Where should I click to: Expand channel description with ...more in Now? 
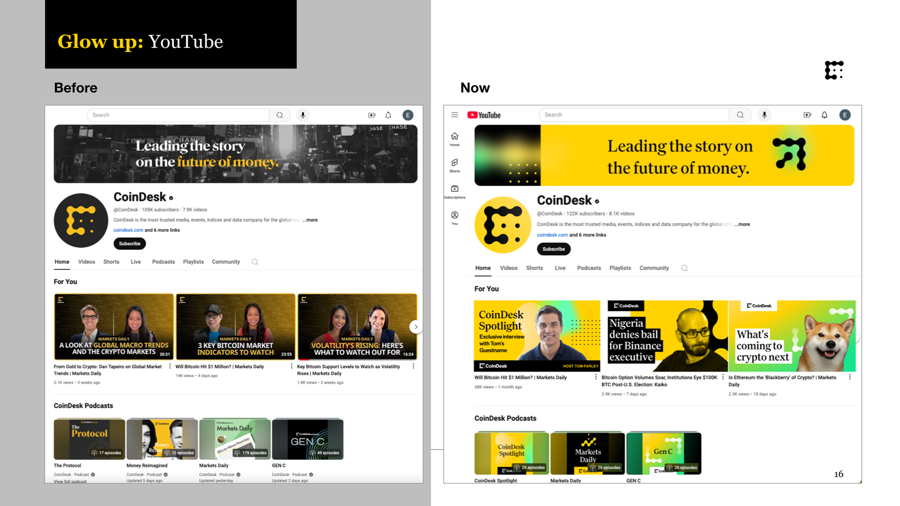click(742, 224)
